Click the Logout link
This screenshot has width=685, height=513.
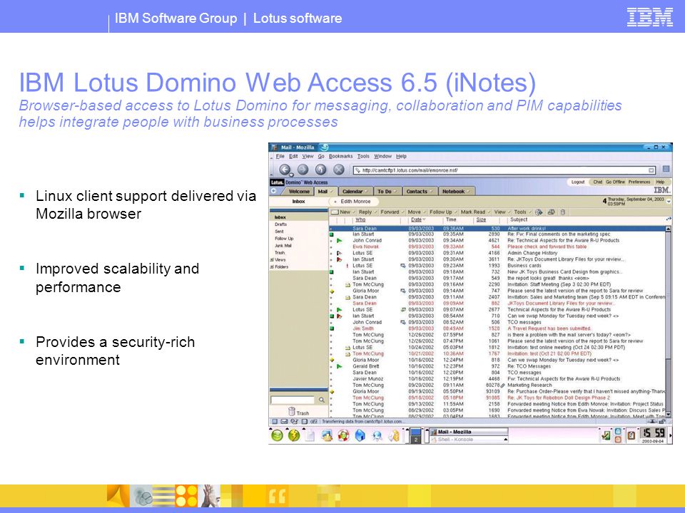[x=577, y=182]
